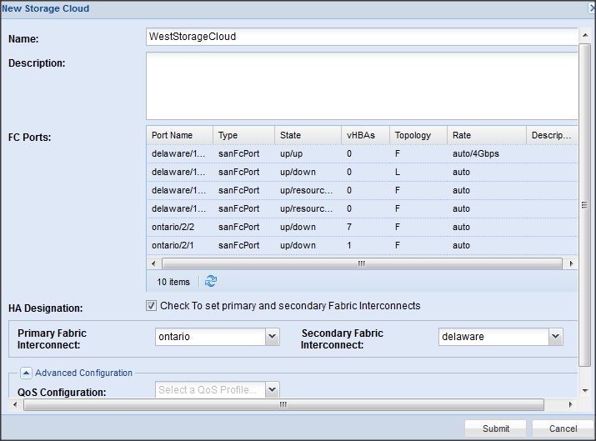Screen dimensions: 596x441
Task: Click inside the Description text area
Action: click(362, 86)
